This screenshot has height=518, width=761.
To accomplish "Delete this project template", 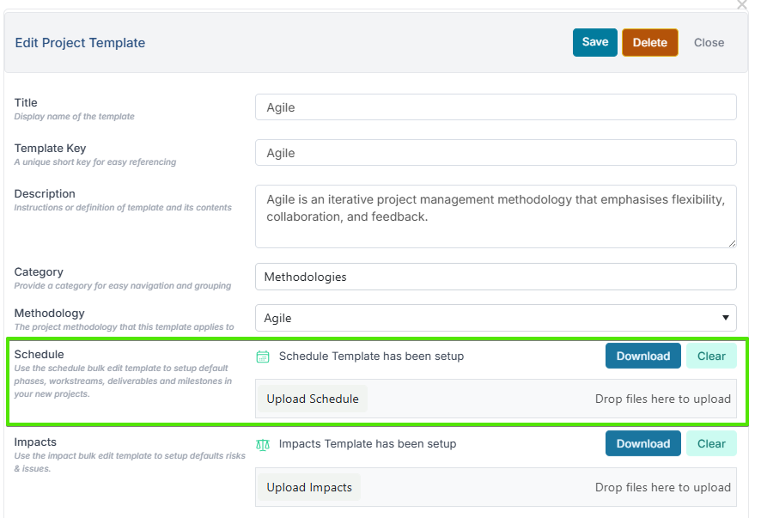I will coord(649,42).
